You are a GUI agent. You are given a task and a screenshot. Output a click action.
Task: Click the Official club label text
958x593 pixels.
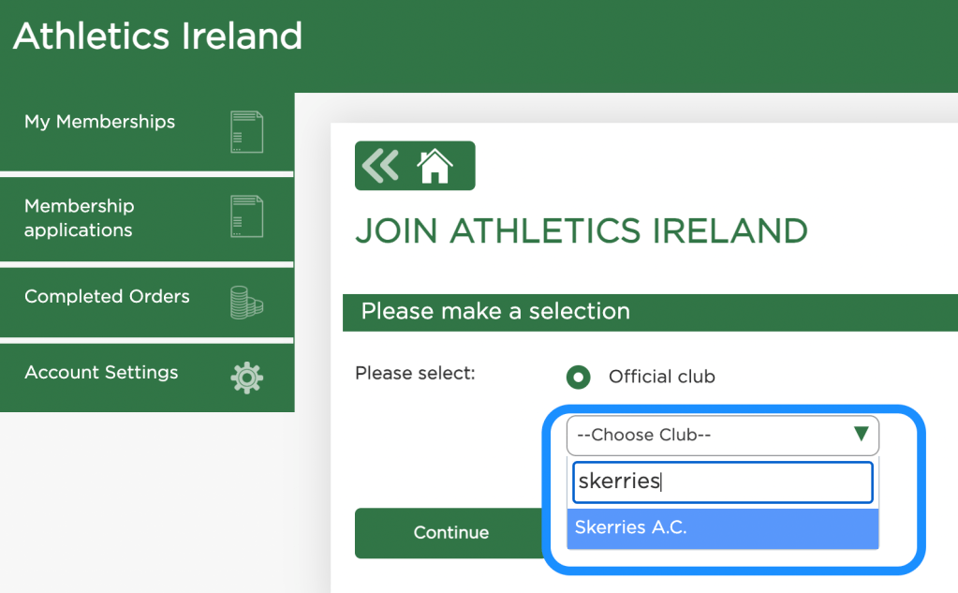(661, 377)
